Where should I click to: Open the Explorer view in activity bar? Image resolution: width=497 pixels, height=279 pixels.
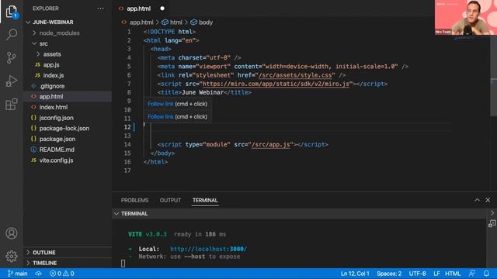12,12
